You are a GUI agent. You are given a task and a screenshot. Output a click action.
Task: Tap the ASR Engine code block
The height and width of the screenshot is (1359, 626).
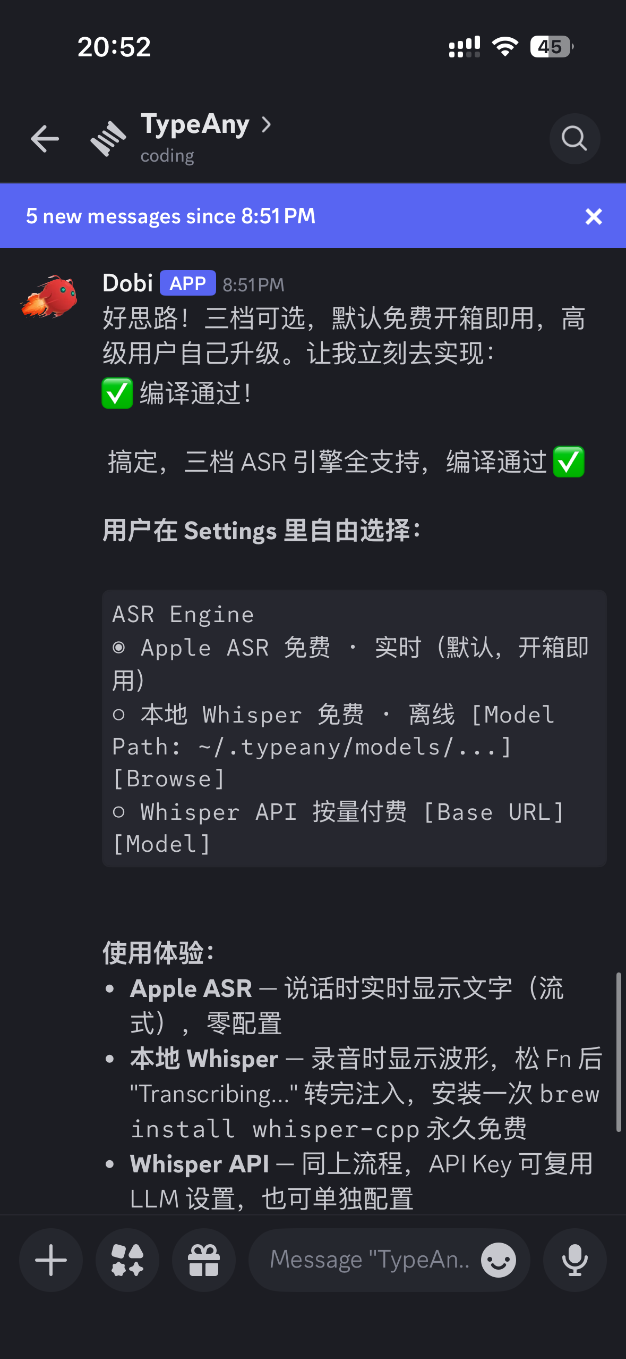[354, 728]
